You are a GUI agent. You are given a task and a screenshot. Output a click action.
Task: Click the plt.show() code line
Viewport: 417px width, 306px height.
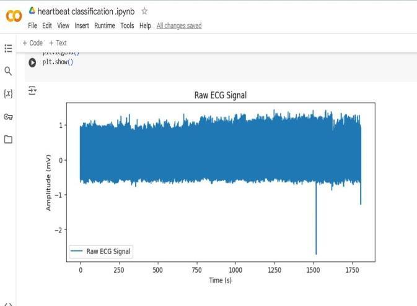click(58, 62)
